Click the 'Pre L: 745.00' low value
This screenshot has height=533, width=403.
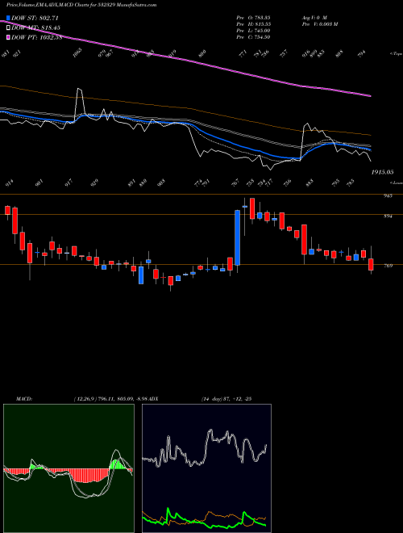[x=253, y=30]
